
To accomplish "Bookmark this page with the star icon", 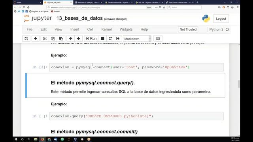I will click(164, 7).
